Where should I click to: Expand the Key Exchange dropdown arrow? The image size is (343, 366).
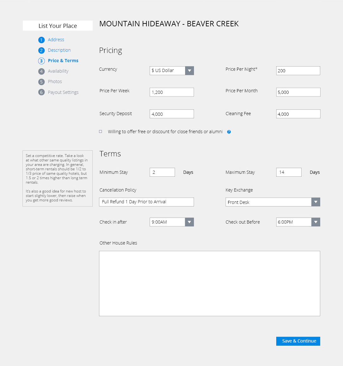point(316,202)
